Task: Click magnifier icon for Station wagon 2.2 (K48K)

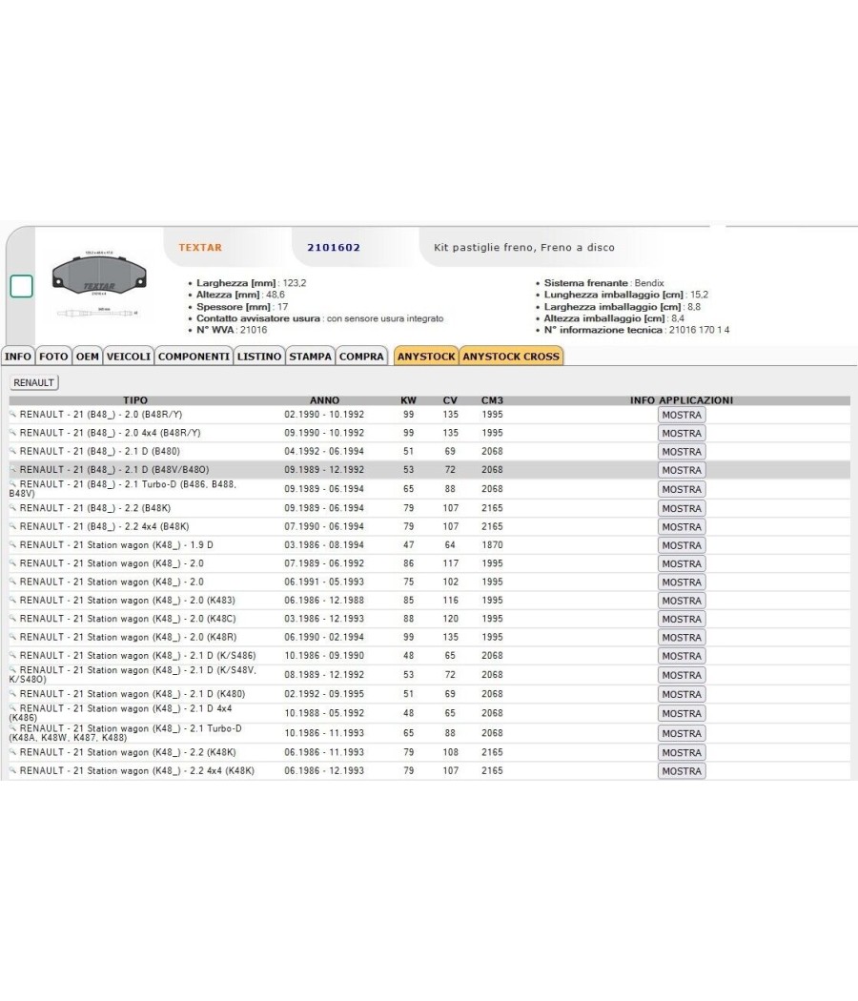Action: click(12, 753)
